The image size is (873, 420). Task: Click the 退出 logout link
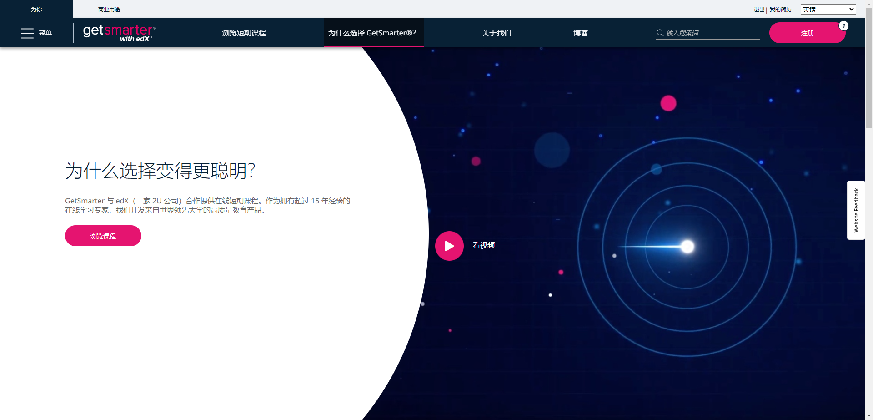(759, 10)
